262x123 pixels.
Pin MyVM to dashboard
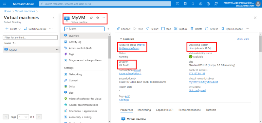[91, 18]
